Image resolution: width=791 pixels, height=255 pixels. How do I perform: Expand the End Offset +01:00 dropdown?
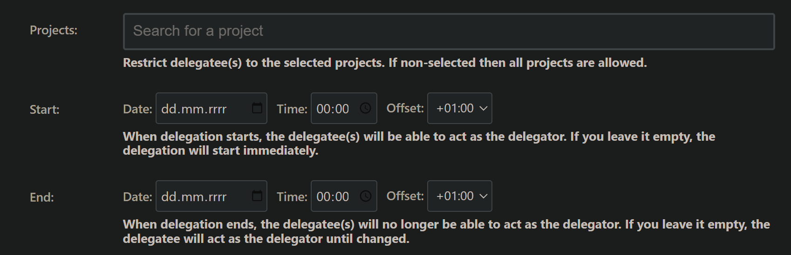[459, 196]
